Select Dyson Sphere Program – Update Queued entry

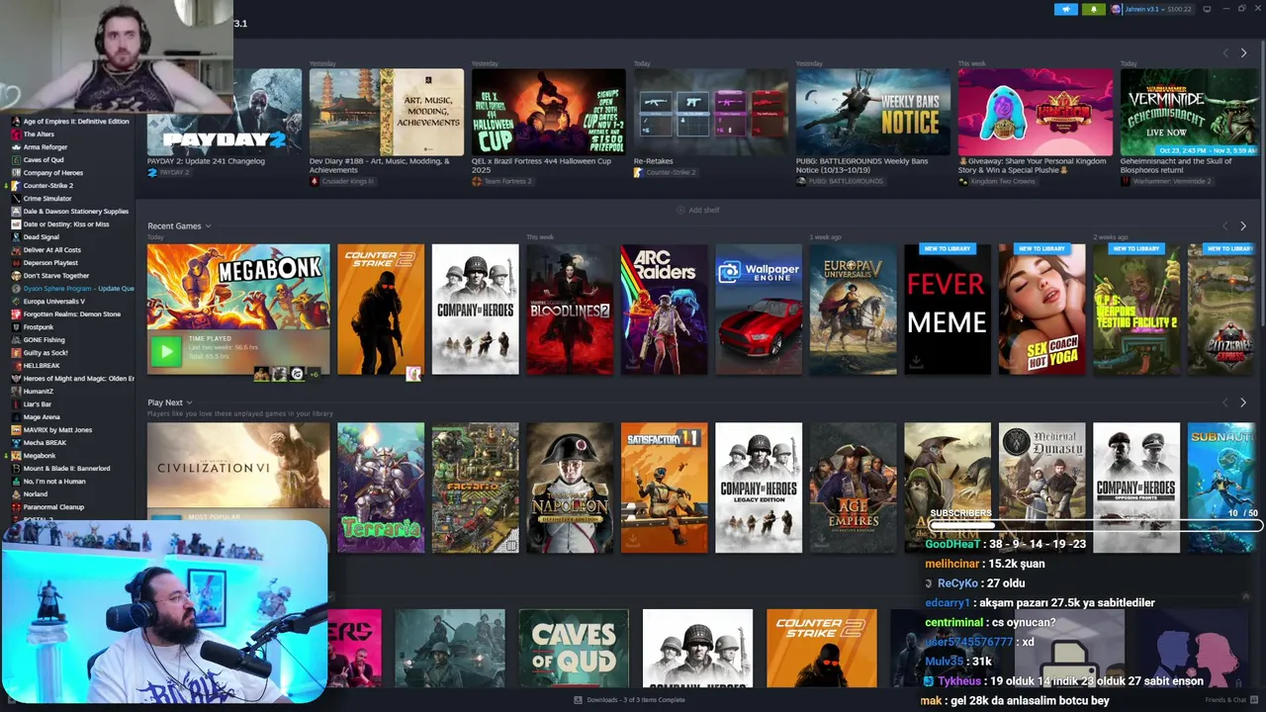click(78, 289)
